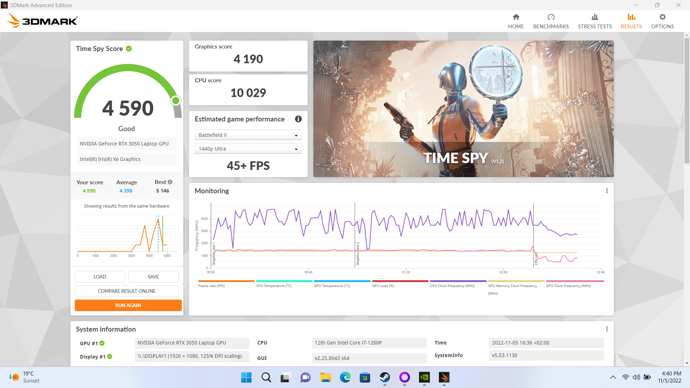
Task: Show hidden system tray icons chevron
Action: point(613,377)
